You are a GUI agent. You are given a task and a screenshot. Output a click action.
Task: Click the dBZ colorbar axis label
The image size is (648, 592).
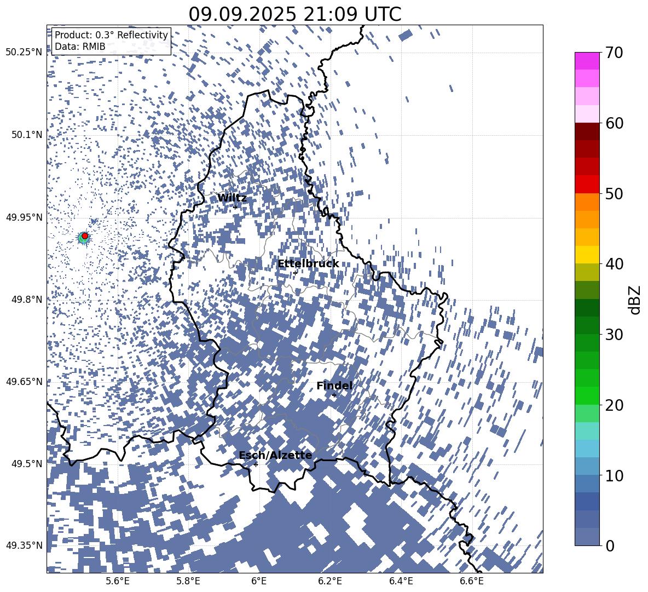pyautogui.click(x=635, y=300)
